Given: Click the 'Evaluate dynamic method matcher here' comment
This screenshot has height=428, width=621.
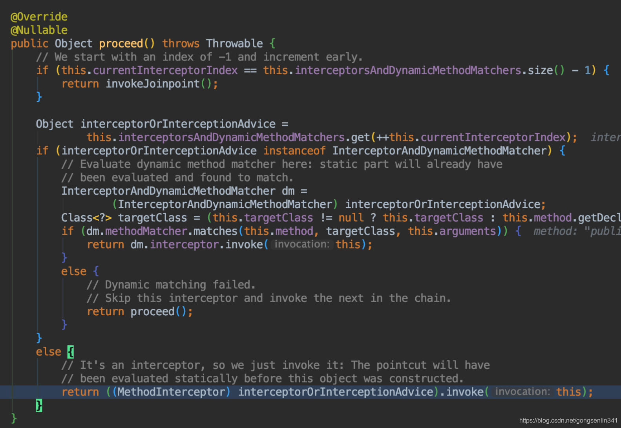Looking at the screenshot, I should [282, 164].
